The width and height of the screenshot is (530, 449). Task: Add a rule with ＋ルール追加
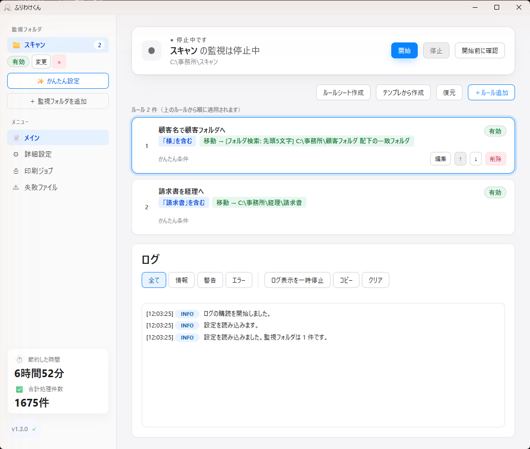[x=491, y=93]
